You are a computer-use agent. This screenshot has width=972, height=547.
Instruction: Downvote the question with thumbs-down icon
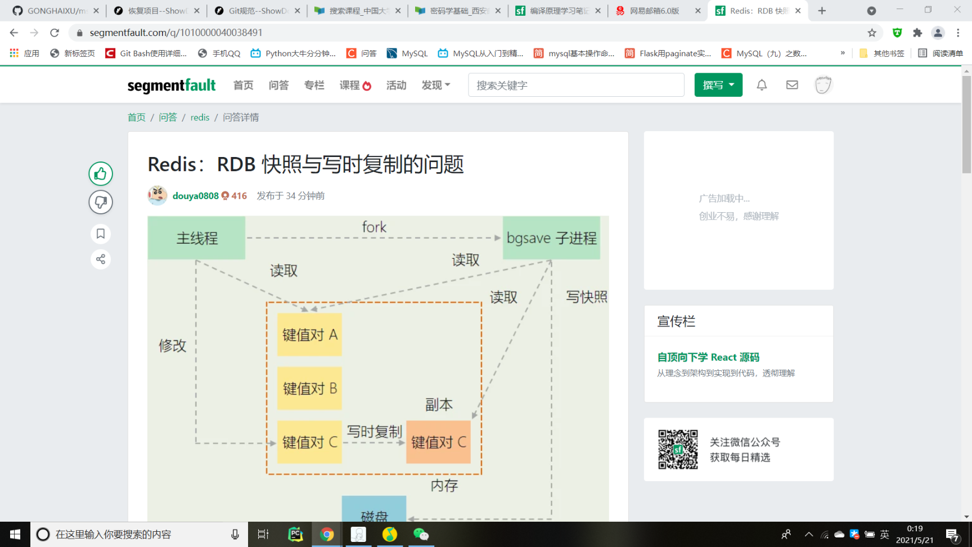tap(101, 202)
